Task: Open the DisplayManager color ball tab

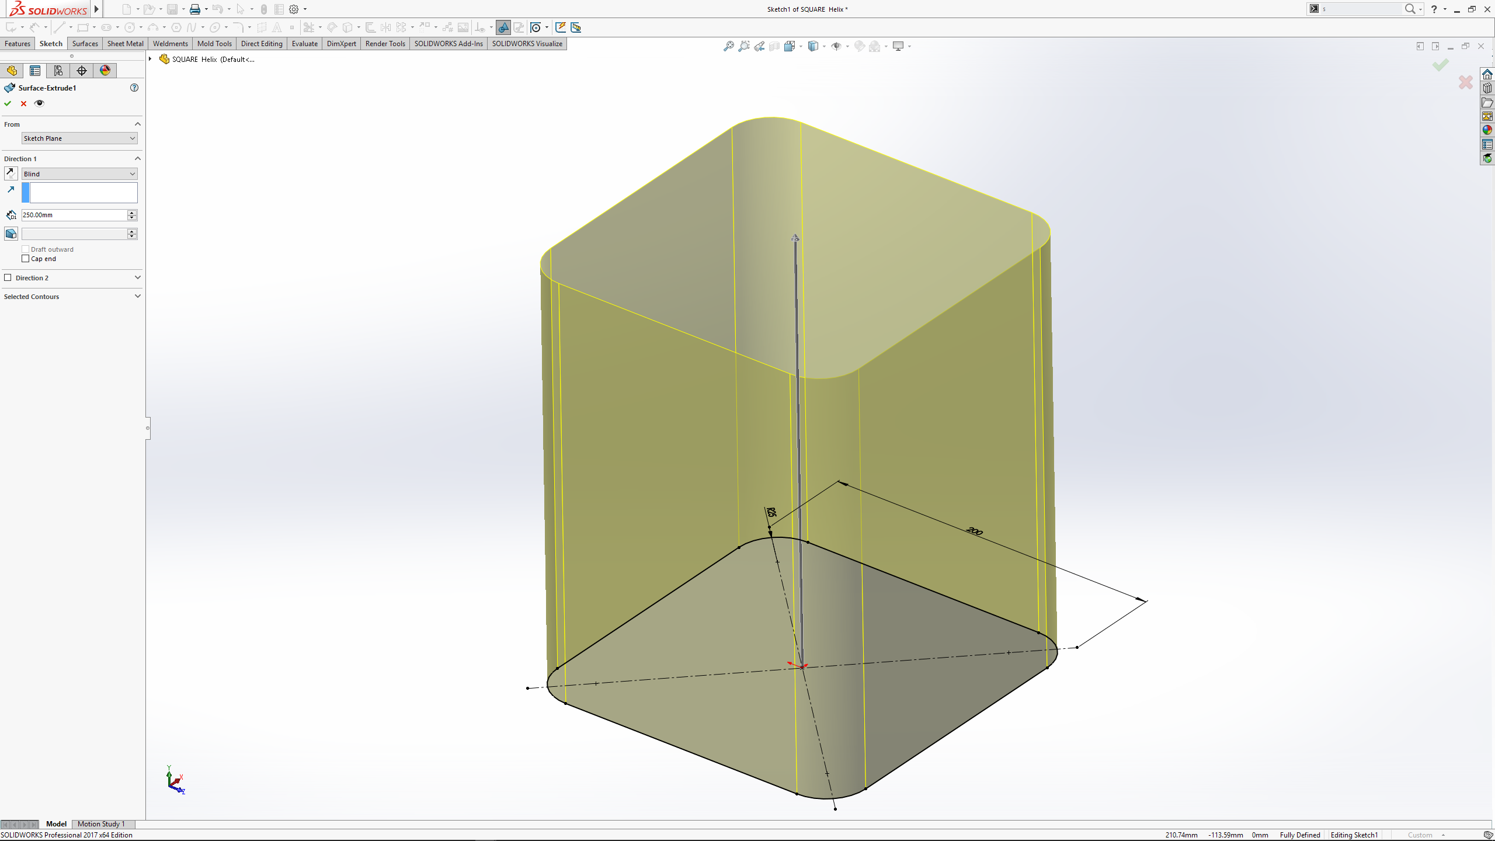Action: point(105,71)
